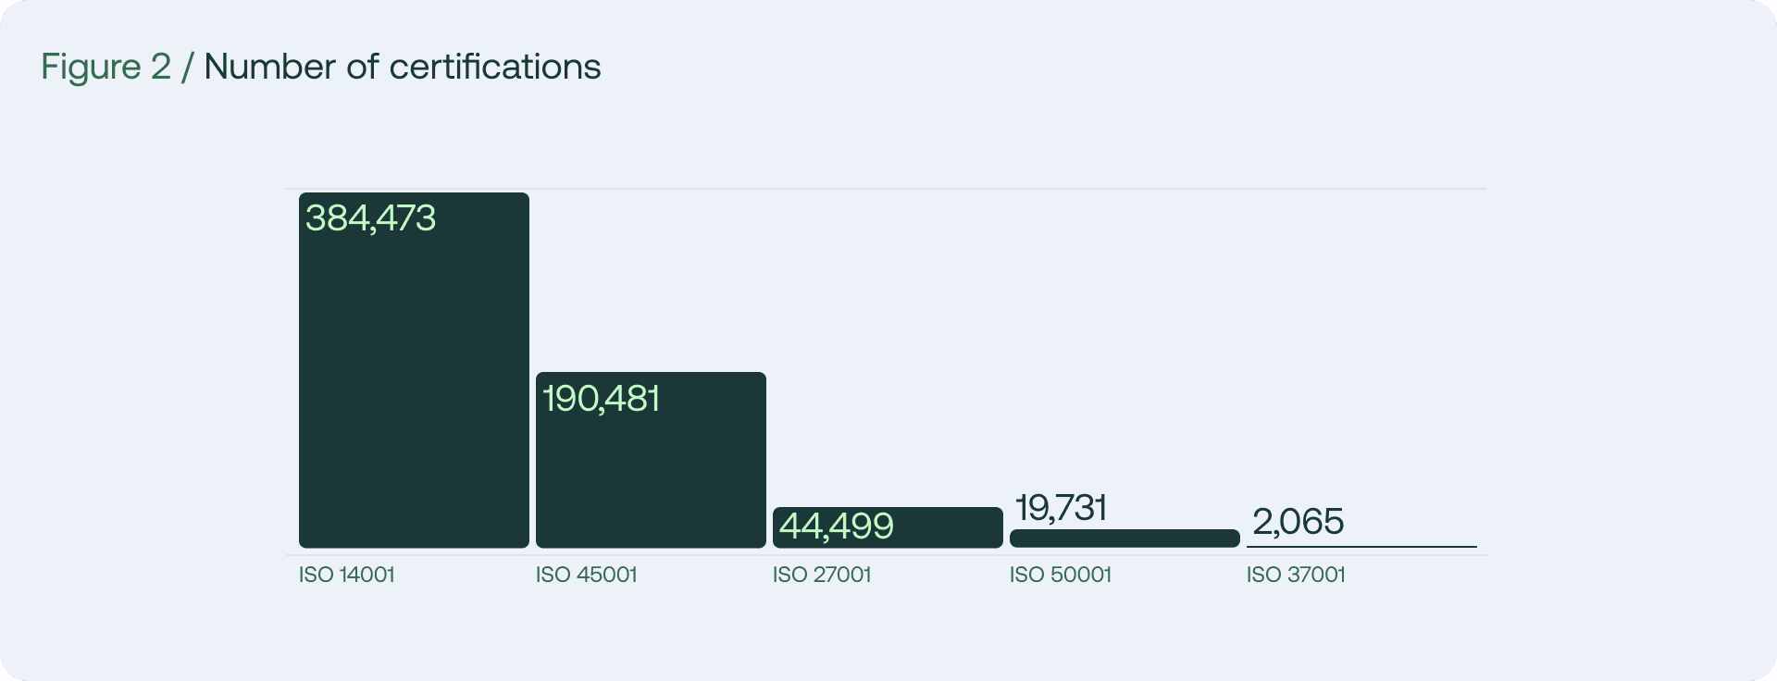Select the thin ISO 50001 bar

pos(1124,539)
